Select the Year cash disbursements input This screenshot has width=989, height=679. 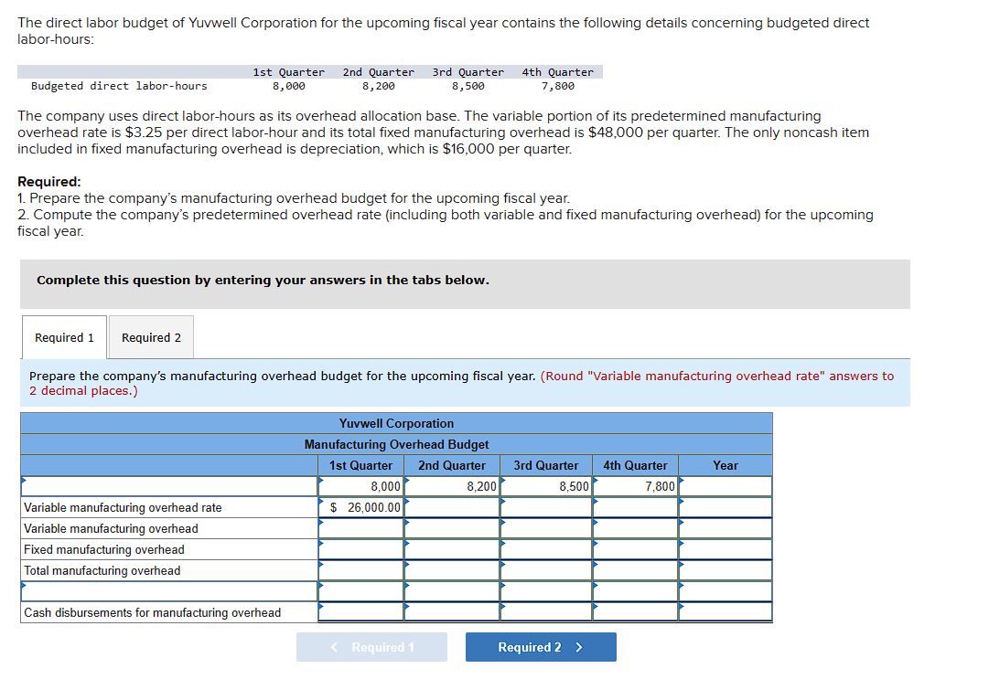[725, 612]
